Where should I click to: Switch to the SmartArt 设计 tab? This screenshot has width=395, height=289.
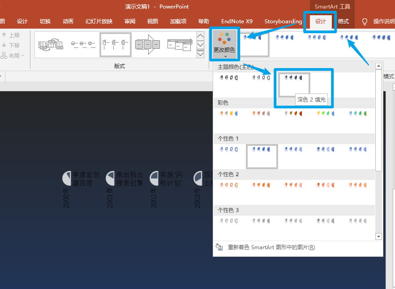point(320,21)
